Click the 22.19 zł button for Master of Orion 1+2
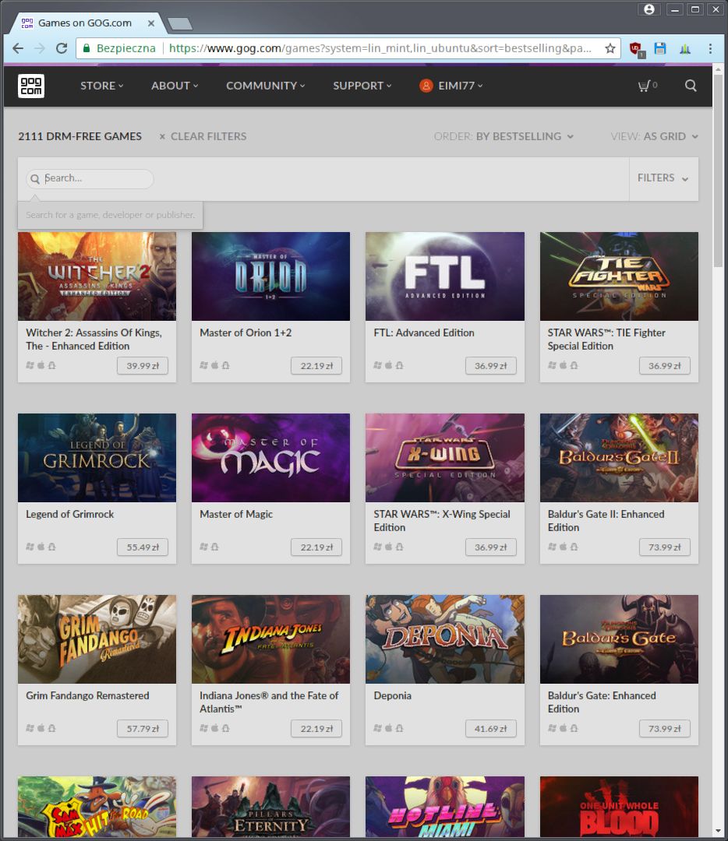Viewport: 728px width, 841px height. tap(316, 366)
